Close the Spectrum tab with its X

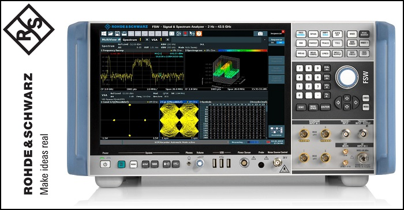tap(147, 40)
